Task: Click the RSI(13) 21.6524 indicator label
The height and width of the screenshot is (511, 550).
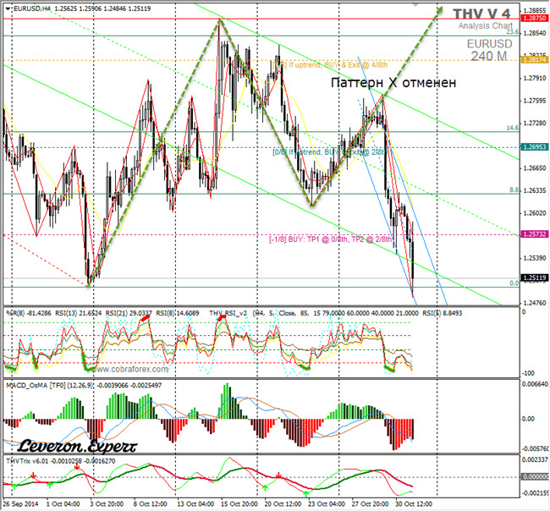Action: point(79,313)
